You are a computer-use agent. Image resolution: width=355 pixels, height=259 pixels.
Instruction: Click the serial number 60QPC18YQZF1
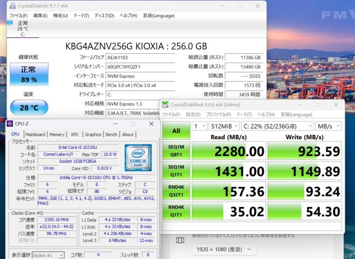click(x=140, y=67)
